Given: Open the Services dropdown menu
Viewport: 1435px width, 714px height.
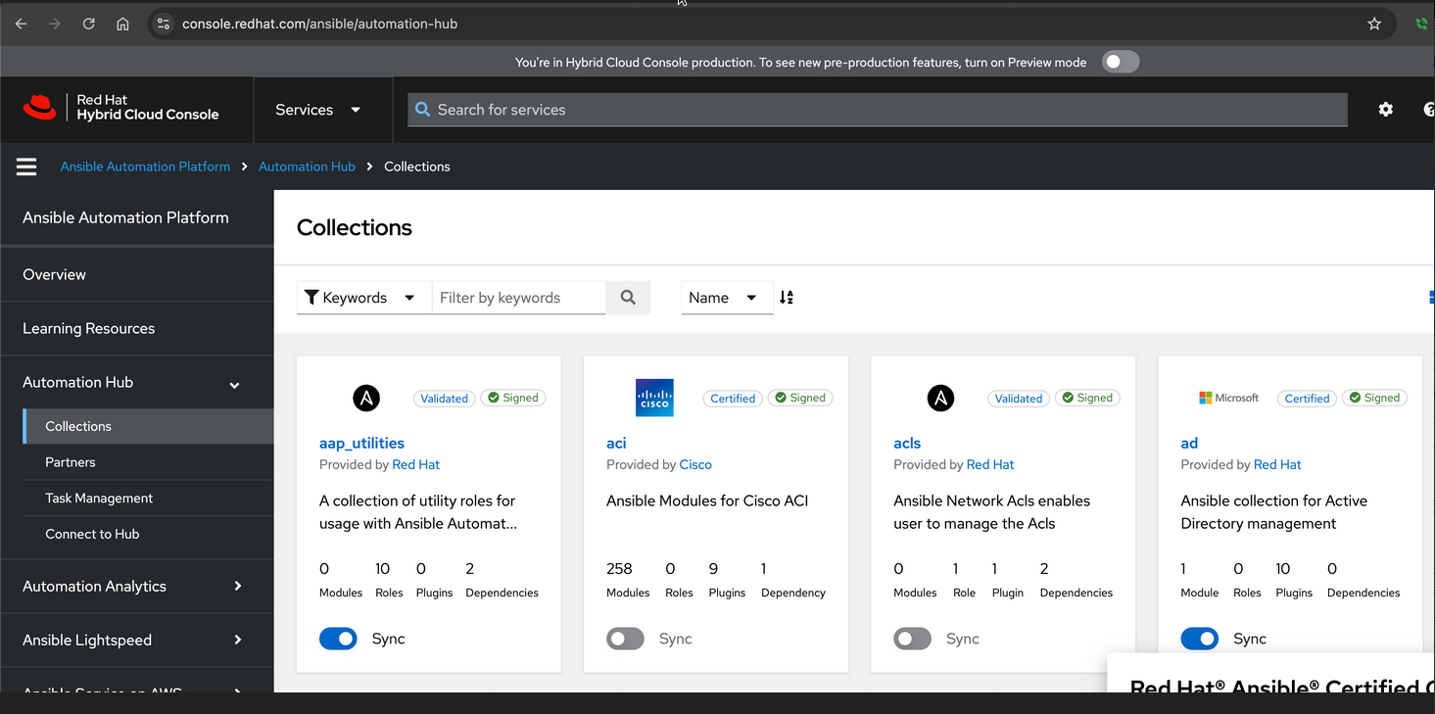Looking at the screenshot, I should [x=317, y=110].
